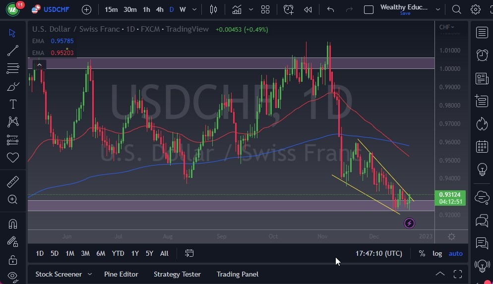493x284 pixels.
Task: Toggle log scale mode
Action: pos(437,253)
